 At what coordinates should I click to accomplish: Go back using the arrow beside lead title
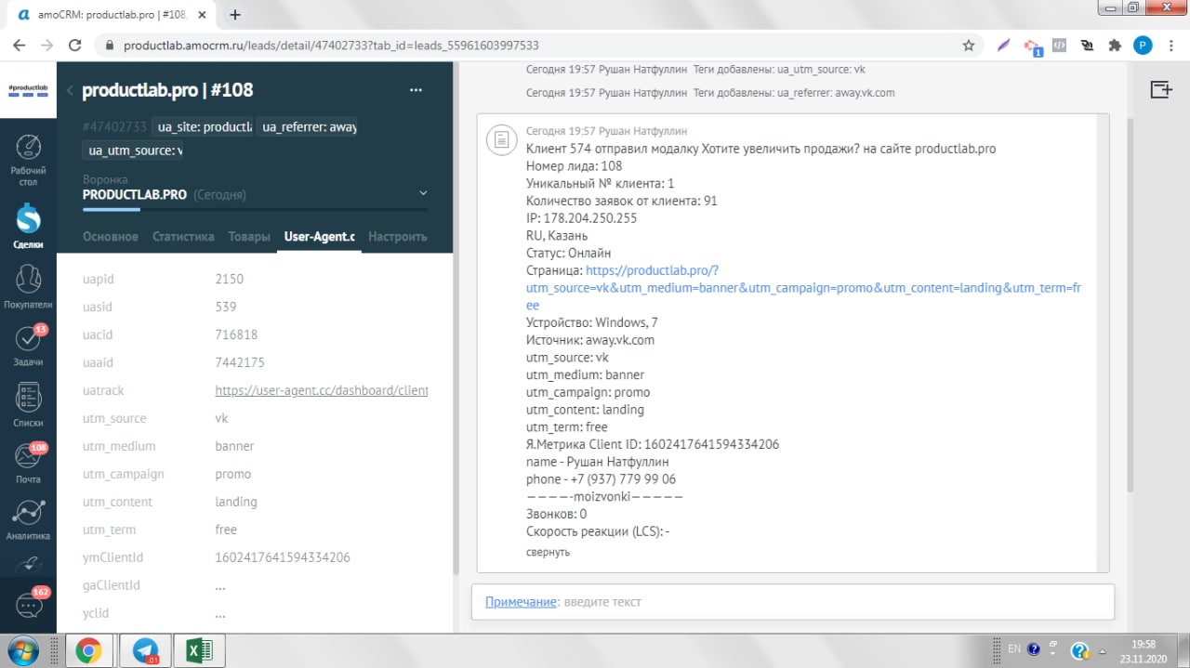[x=70, y=90]
